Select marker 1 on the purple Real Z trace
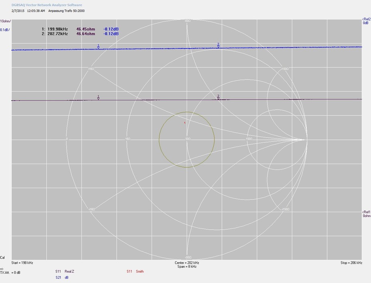Image resolution: width=371 pixels, height=283 pixels. [x=98, y=97]
